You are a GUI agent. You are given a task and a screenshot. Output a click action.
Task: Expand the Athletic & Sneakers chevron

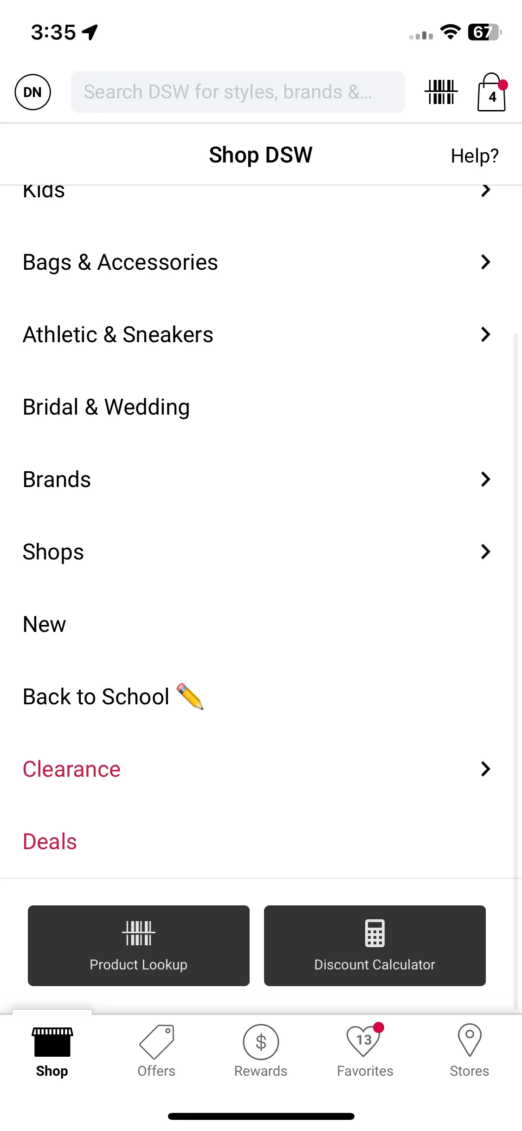point(485,334)
